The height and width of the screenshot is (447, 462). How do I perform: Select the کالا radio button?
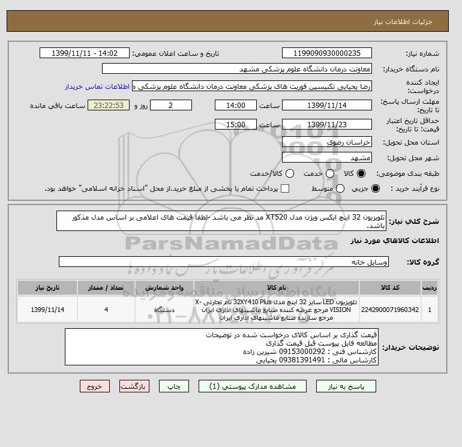[x=361, y=173]
